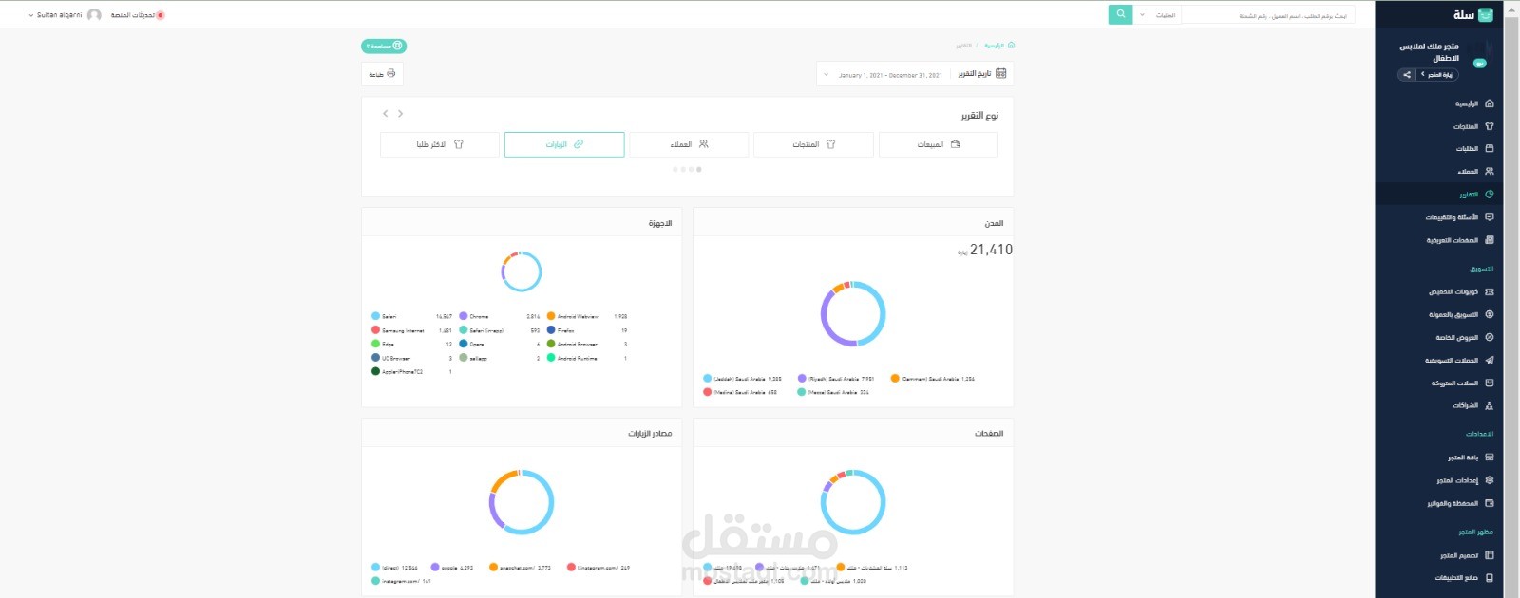The width and height of the screenshot is (1520, 598).
Task: Click the Riyadh legend color dot
Action: pos(801,378)
